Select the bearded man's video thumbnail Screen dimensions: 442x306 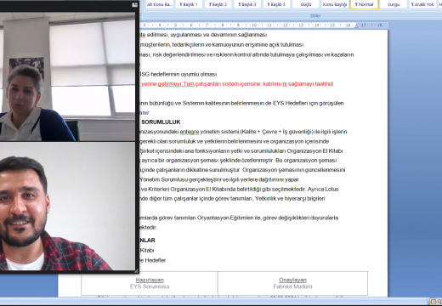(67, 207)
